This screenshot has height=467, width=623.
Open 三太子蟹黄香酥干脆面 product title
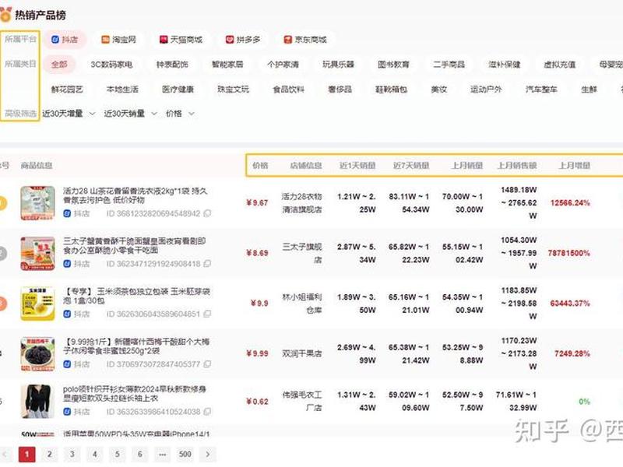click(134, 245)
